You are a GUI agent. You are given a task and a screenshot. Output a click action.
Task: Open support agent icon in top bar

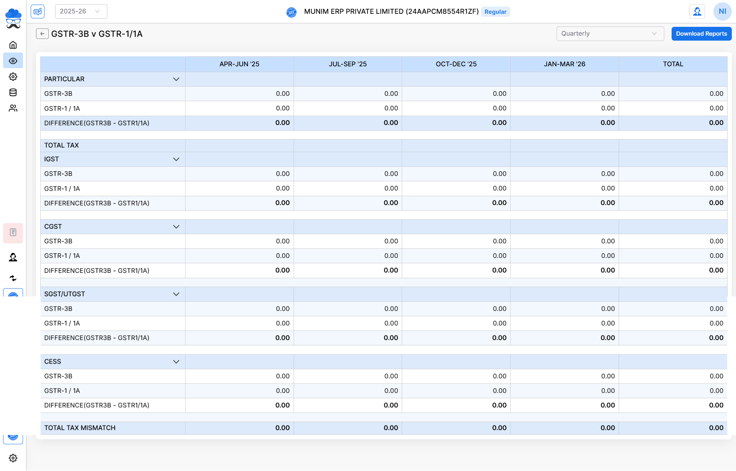coord(697,11)
